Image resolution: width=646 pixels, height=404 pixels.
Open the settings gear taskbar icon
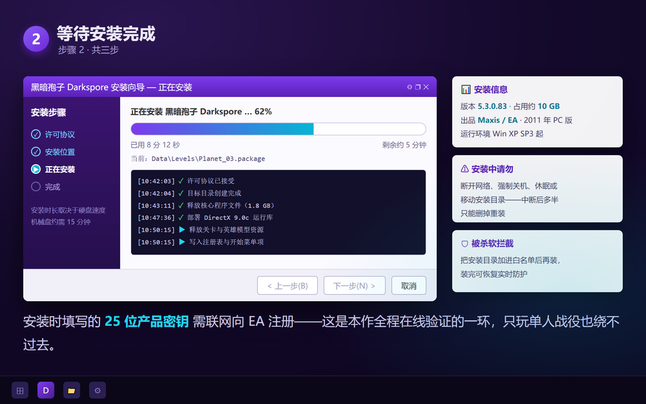coord(98,390)
